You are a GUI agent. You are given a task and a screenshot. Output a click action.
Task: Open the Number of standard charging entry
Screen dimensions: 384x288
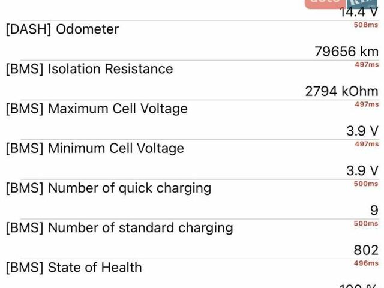pyautogui.click(x=119, y=227)
